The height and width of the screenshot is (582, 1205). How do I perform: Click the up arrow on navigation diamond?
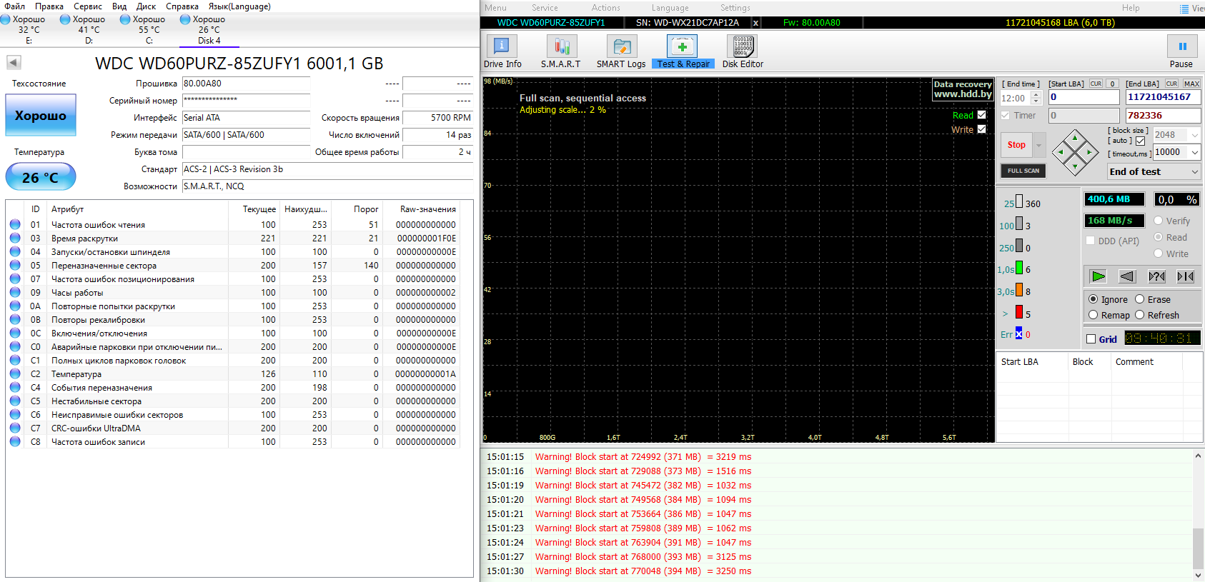[x=1075, y=137]
